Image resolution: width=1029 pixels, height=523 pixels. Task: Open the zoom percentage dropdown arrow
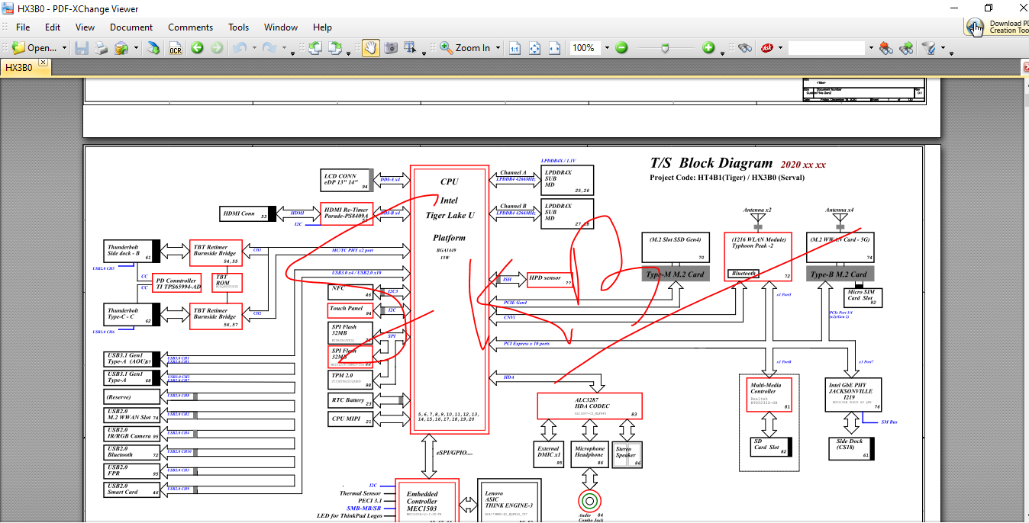[x=607, y=48]
